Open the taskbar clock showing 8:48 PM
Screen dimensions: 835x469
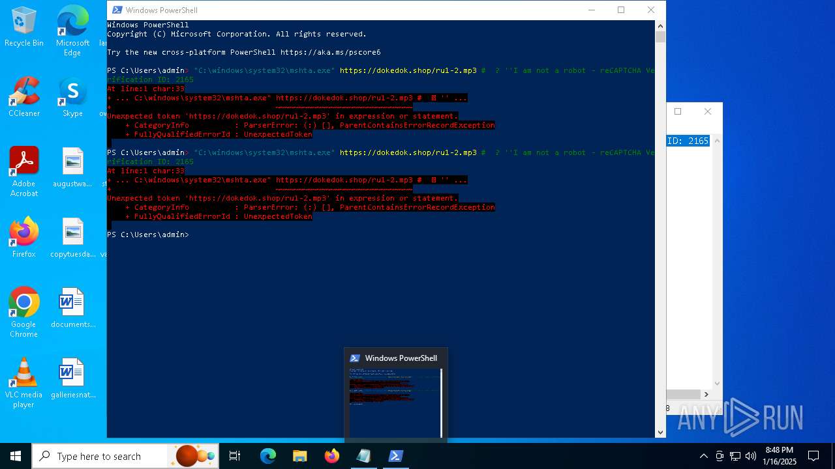780,456
